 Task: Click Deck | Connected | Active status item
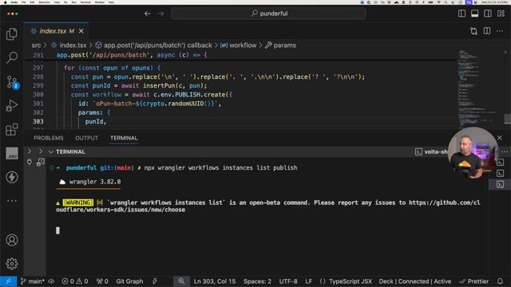coord(415,281)
